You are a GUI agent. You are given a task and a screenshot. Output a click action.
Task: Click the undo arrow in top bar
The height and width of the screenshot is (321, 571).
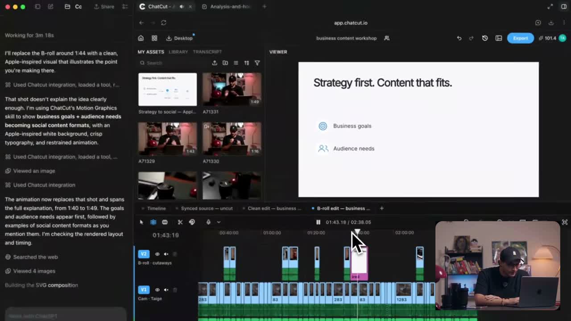[x=459, y=38]
